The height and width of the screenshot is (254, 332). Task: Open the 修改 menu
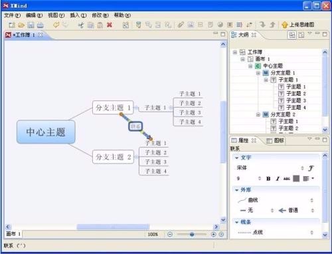100,15
